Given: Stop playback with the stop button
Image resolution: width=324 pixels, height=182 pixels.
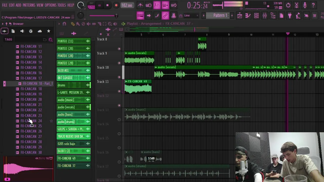Looking at the screenshot, I should click(x=107, y=5).
